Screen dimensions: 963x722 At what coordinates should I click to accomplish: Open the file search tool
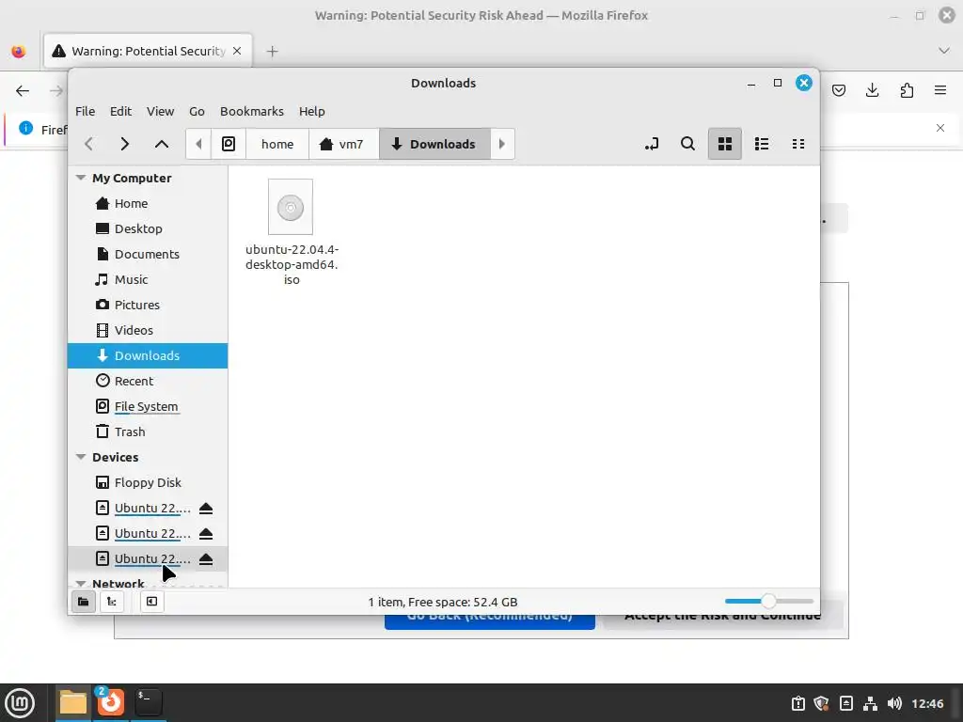pos(687,144)
